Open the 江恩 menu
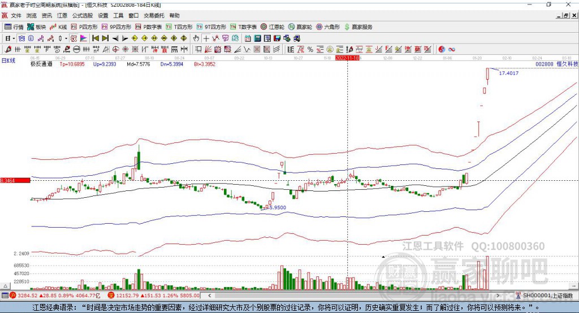579x313 pixels. [x=62, y=15]
